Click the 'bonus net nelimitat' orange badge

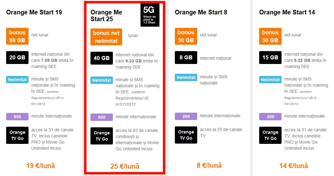point(106,37)
